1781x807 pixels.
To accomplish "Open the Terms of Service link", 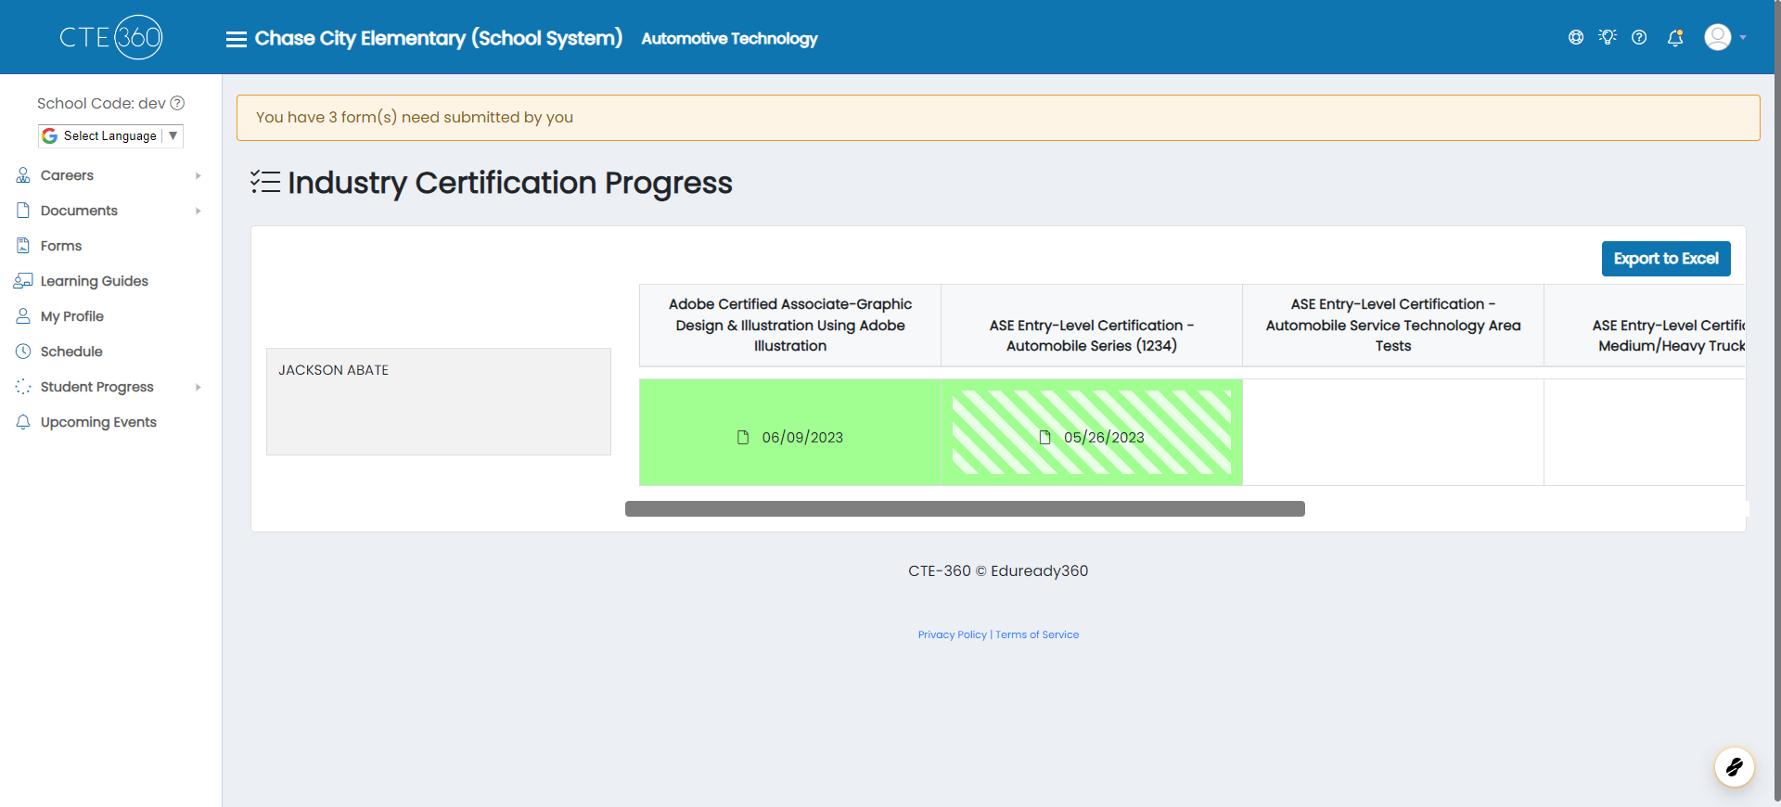I will coord(1037,634).
